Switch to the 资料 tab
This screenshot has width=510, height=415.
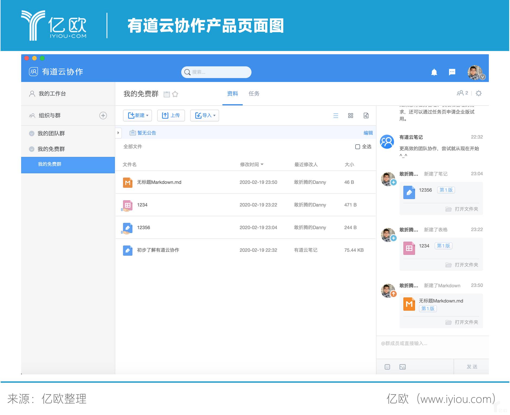pos(232,94)
